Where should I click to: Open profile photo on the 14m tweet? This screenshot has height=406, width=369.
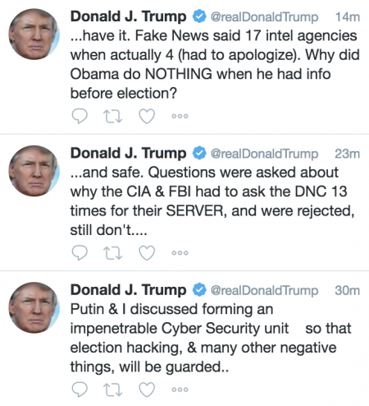click(x=34, y=34)
